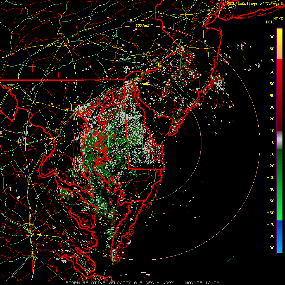Click the -80 value on velocity scale
The height and width of the screenshot is (285, 285).
tap(271, 236)
